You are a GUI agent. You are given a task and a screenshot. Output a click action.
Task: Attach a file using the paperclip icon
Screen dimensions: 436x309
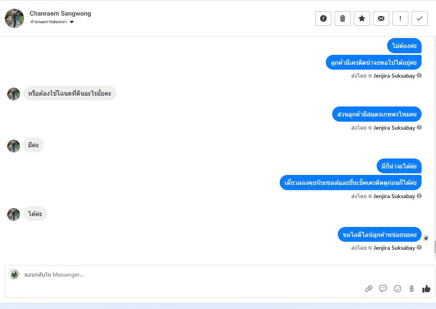(x=368, y=289)
